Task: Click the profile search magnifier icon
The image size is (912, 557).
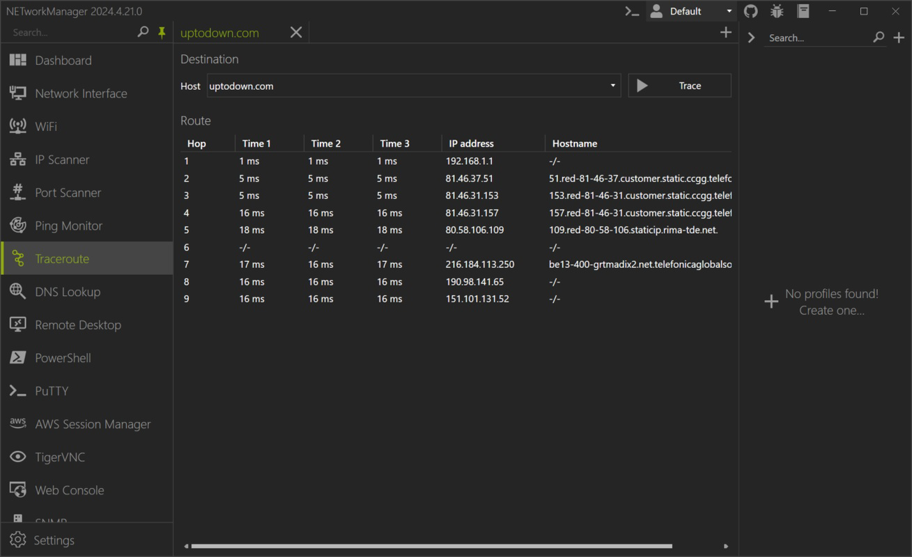Action: [x=879, y=38]
